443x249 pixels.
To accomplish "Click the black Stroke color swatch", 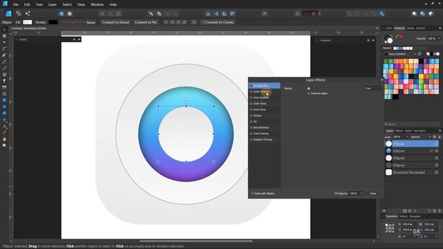I will click(x=53, y=22).
